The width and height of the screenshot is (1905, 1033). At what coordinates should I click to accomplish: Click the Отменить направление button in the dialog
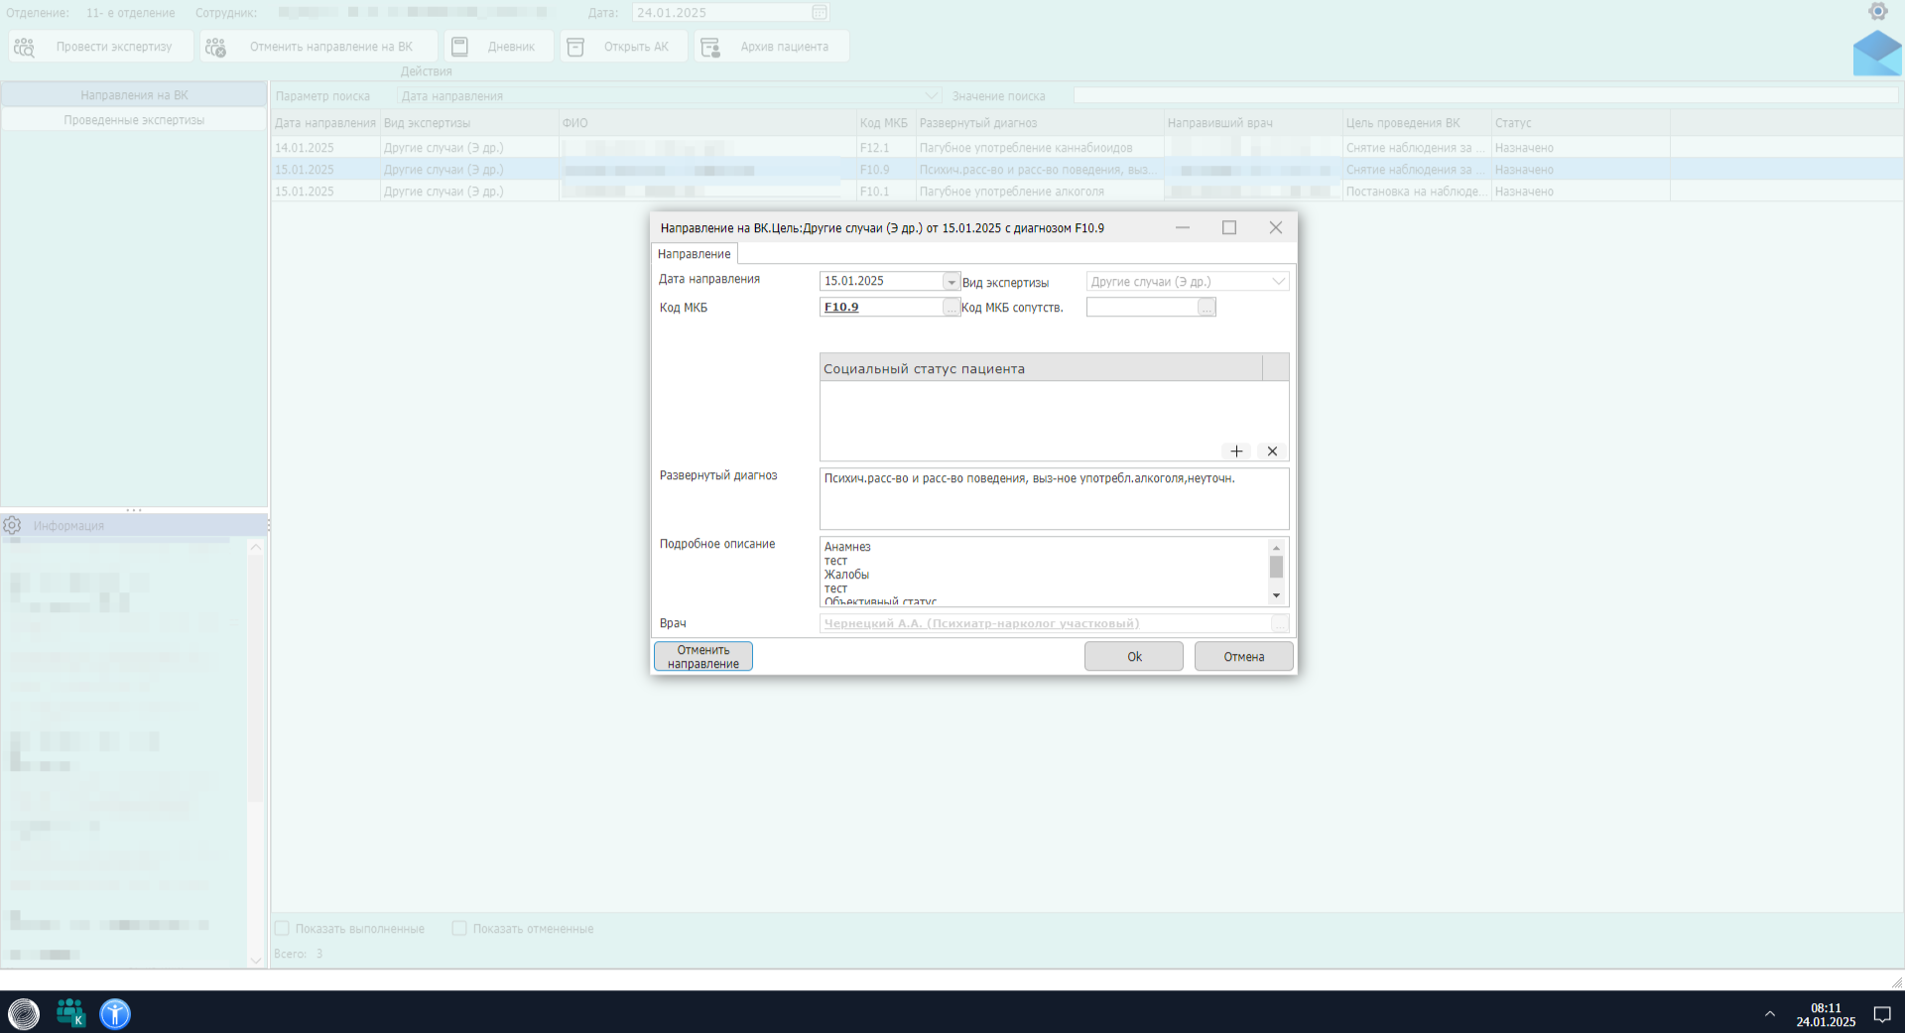click(703, 657)
